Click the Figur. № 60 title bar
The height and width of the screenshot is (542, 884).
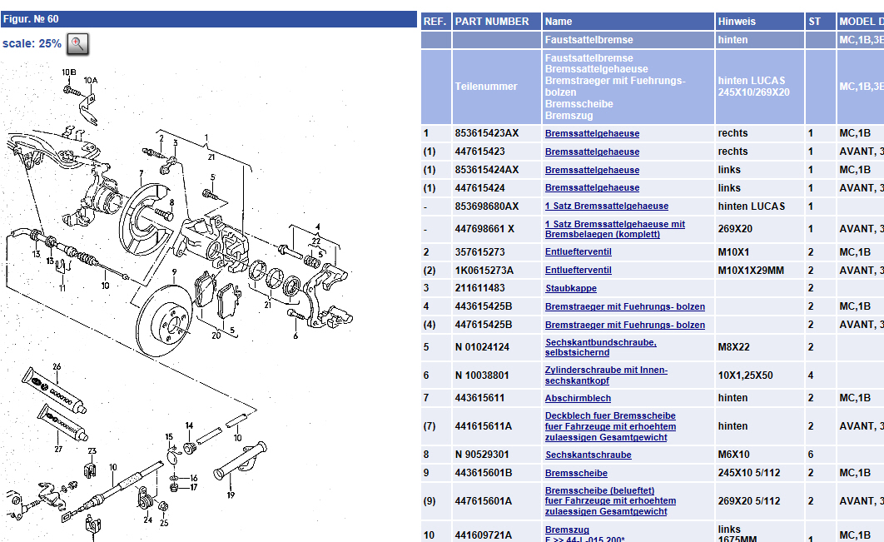click(x=208, y=18)
